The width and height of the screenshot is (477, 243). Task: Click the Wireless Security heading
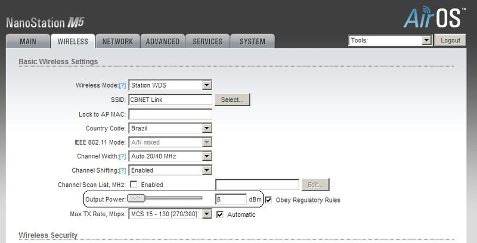click(48, 235)
